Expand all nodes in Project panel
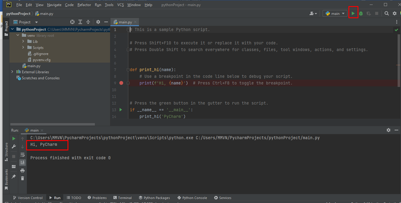 [x=80, y=22]
